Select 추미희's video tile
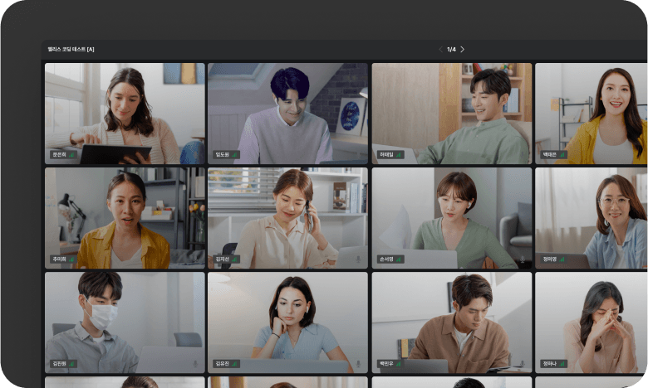 pos(125,218)
